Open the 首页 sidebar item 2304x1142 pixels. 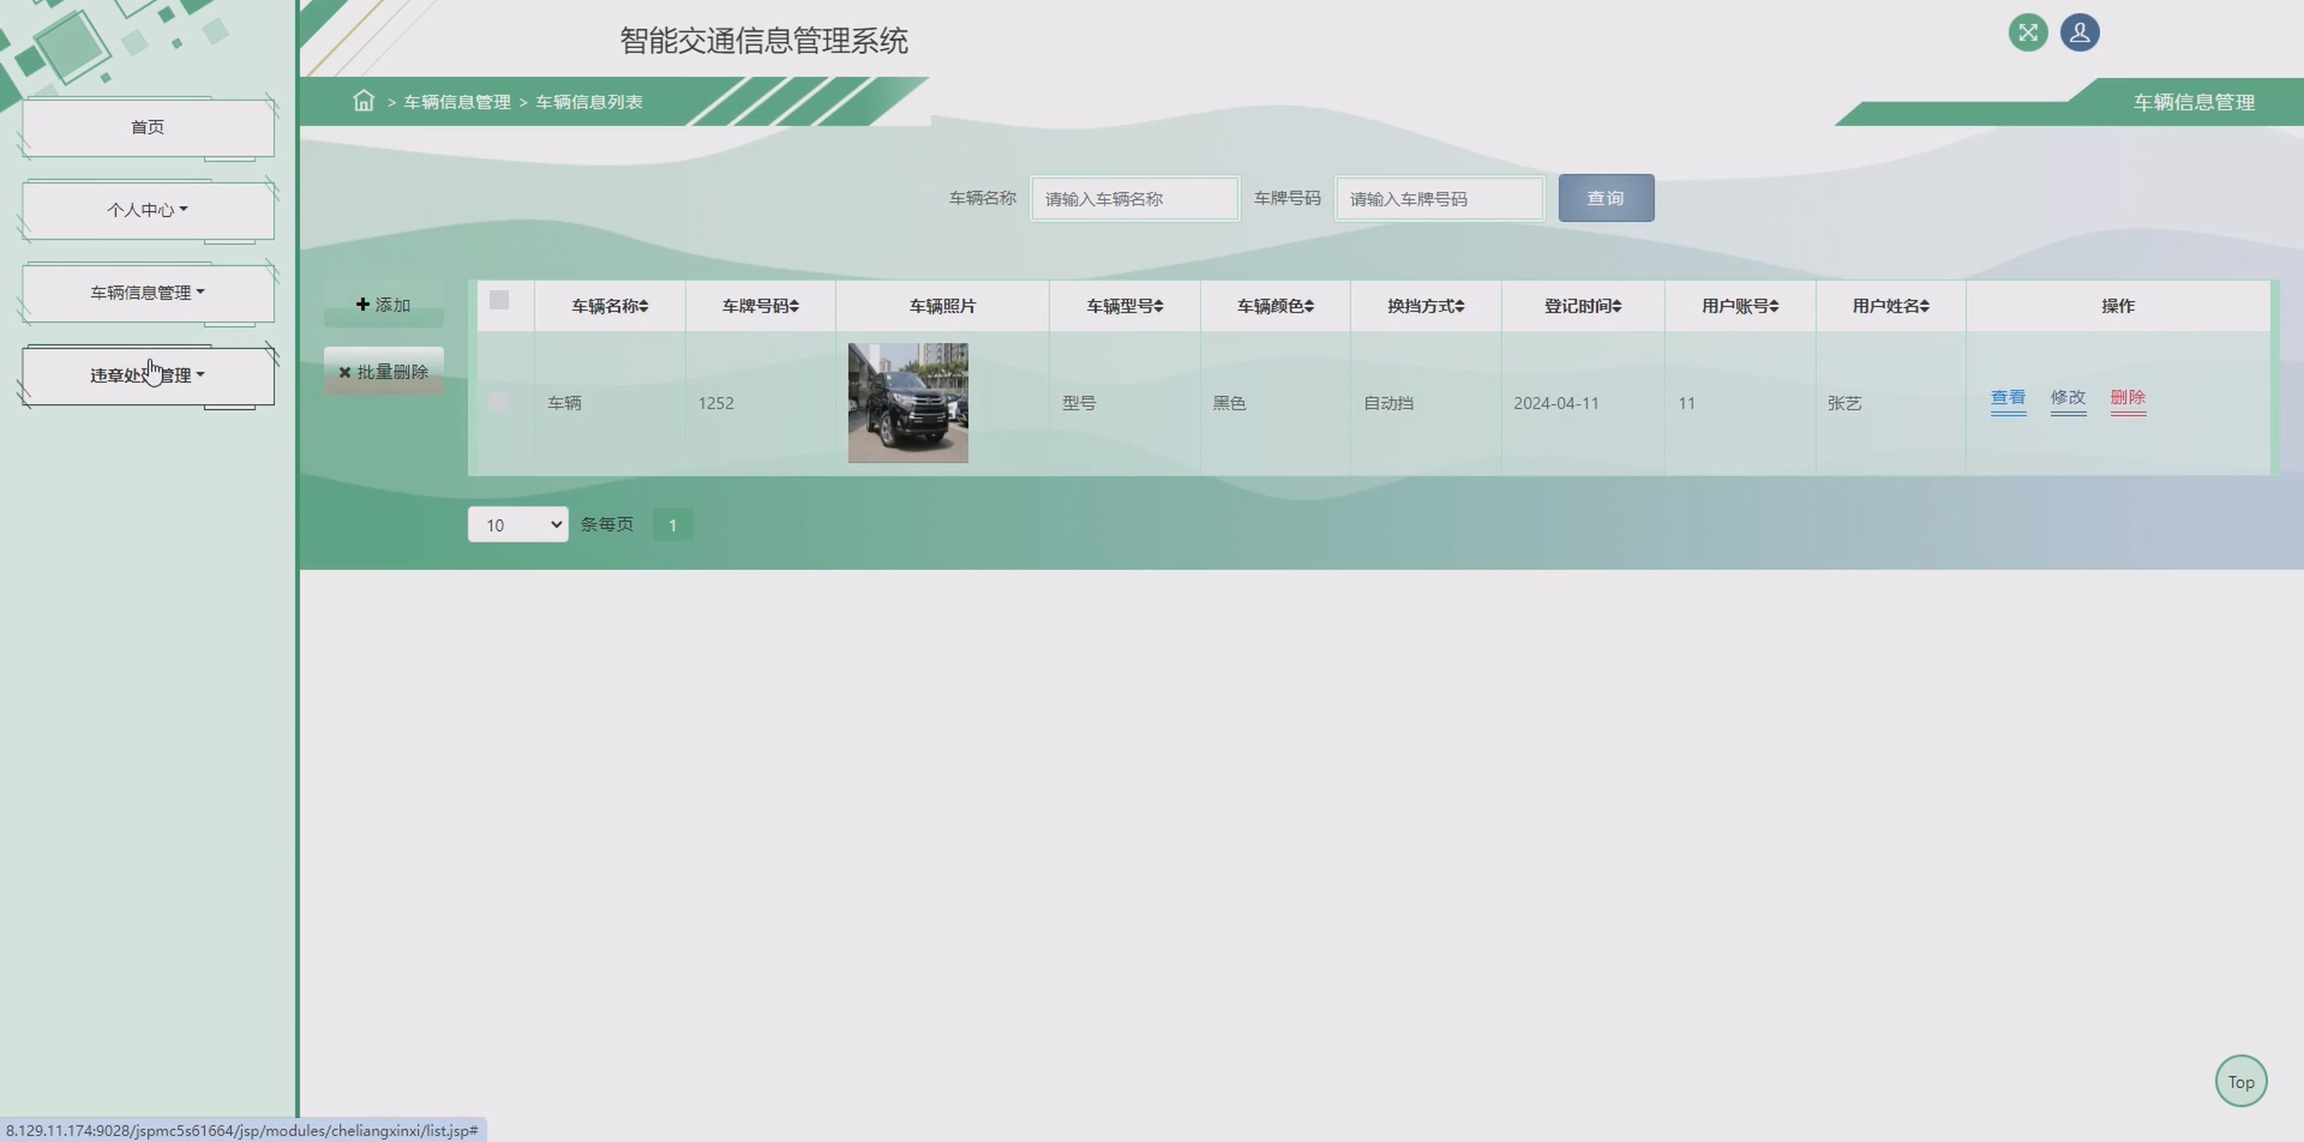148,127
